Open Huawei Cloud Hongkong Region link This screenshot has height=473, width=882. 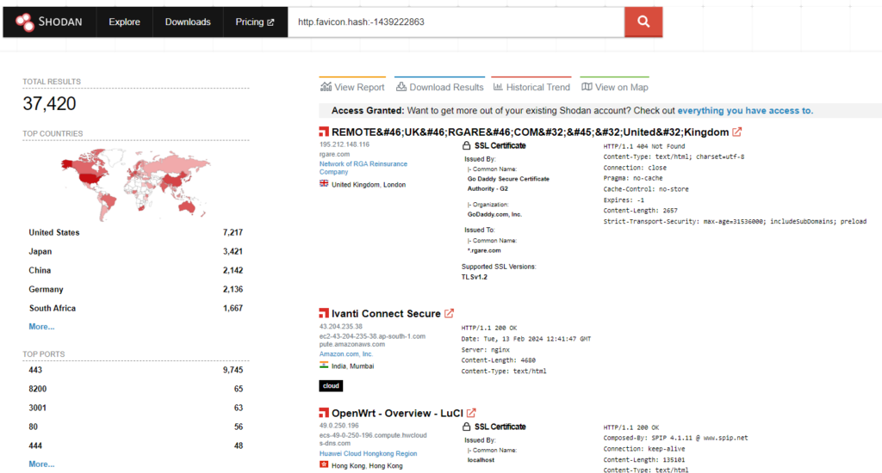[369, 453]
